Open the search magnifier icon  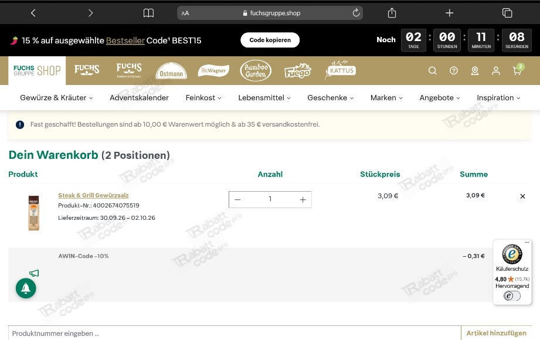pos(433,70)
